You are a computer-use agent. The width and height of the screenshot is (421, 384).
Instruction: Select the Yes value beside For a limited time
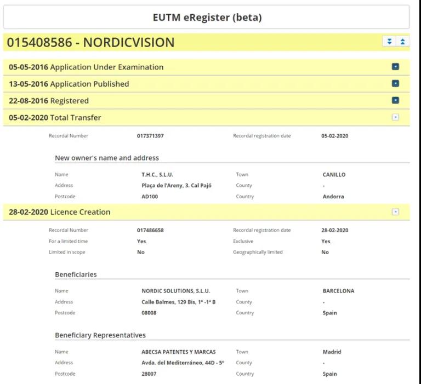[x=141, y=241]
